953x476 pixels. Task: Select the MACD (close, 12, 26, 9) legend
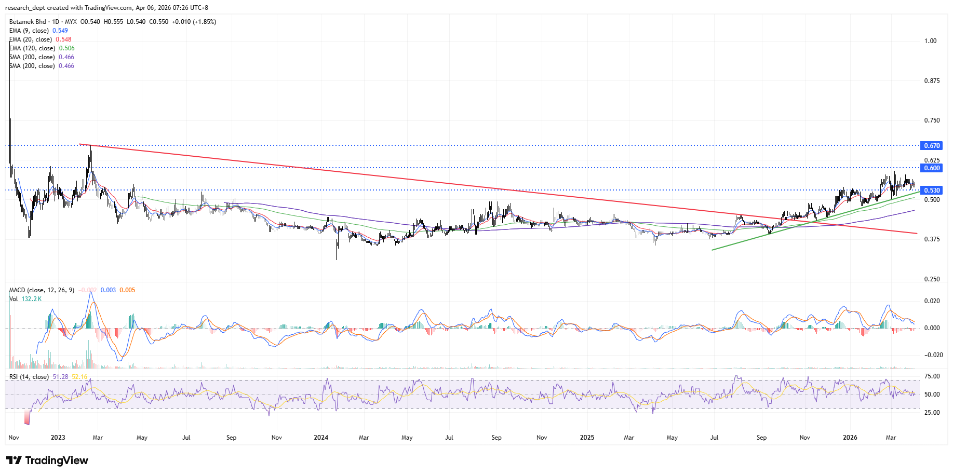[x=42, y=290]
